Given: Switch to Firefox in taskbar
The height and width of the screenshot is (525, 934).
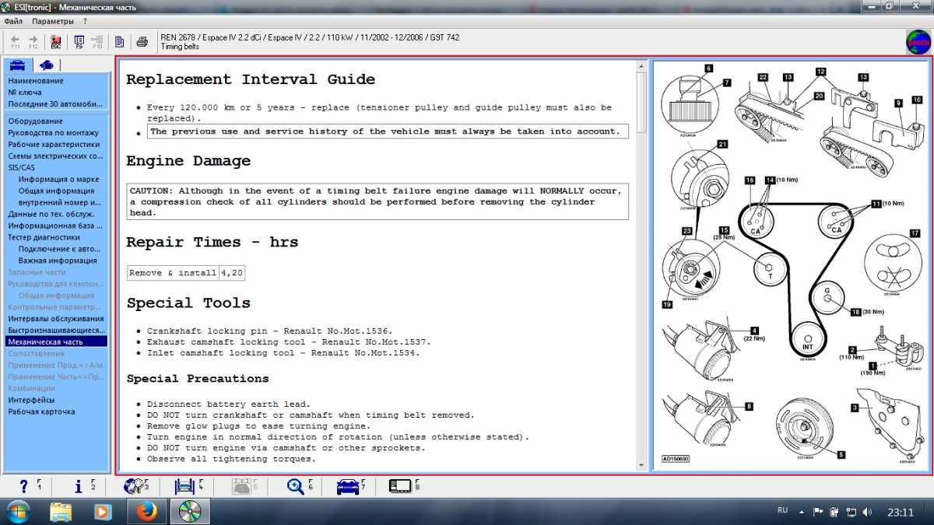Looking at the screenshot, I should [146, 512].
